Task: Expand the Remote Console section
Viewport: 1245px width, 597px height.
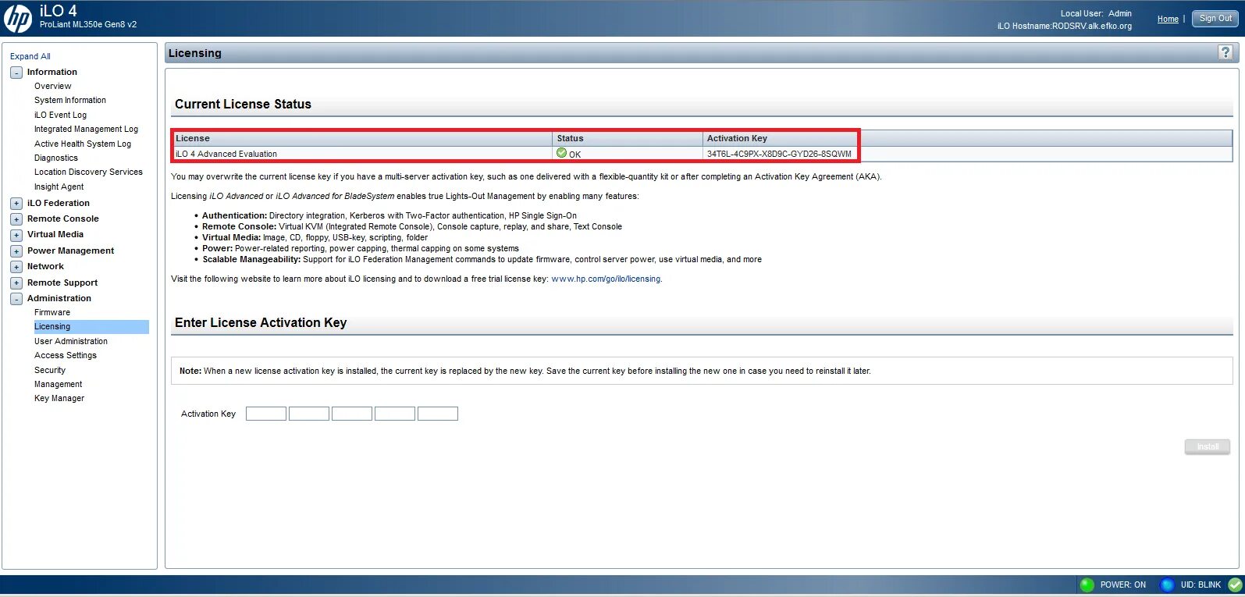Action: point(16,219)
